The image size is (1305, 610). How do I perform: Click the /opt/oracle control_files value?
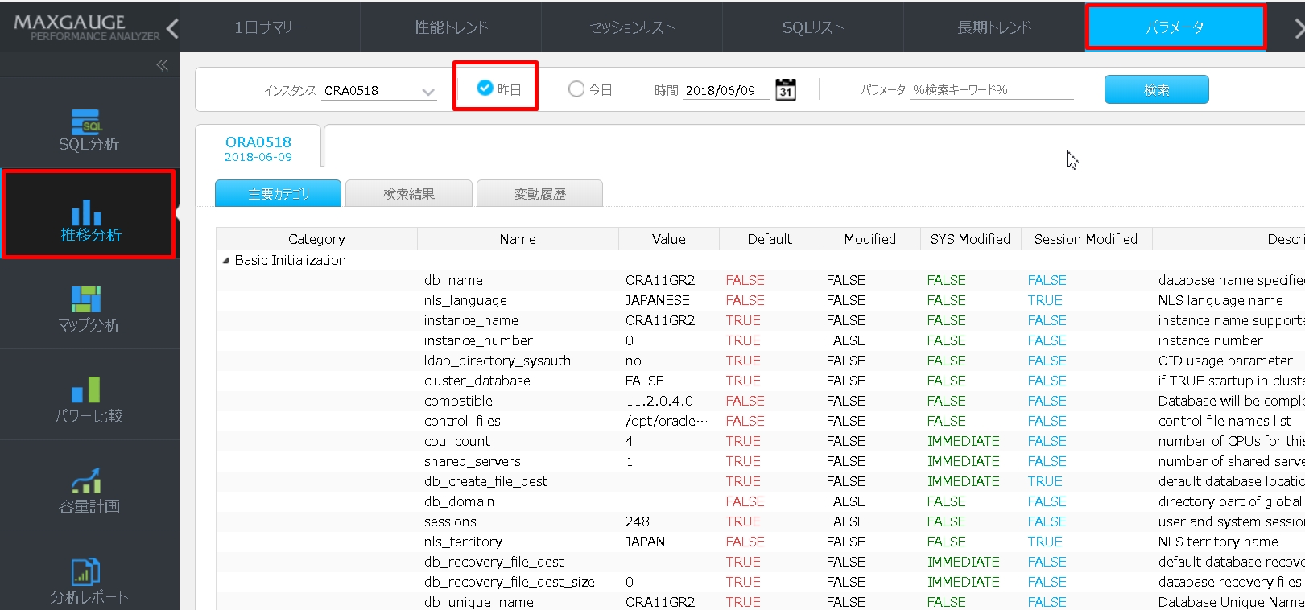point(667,421)
